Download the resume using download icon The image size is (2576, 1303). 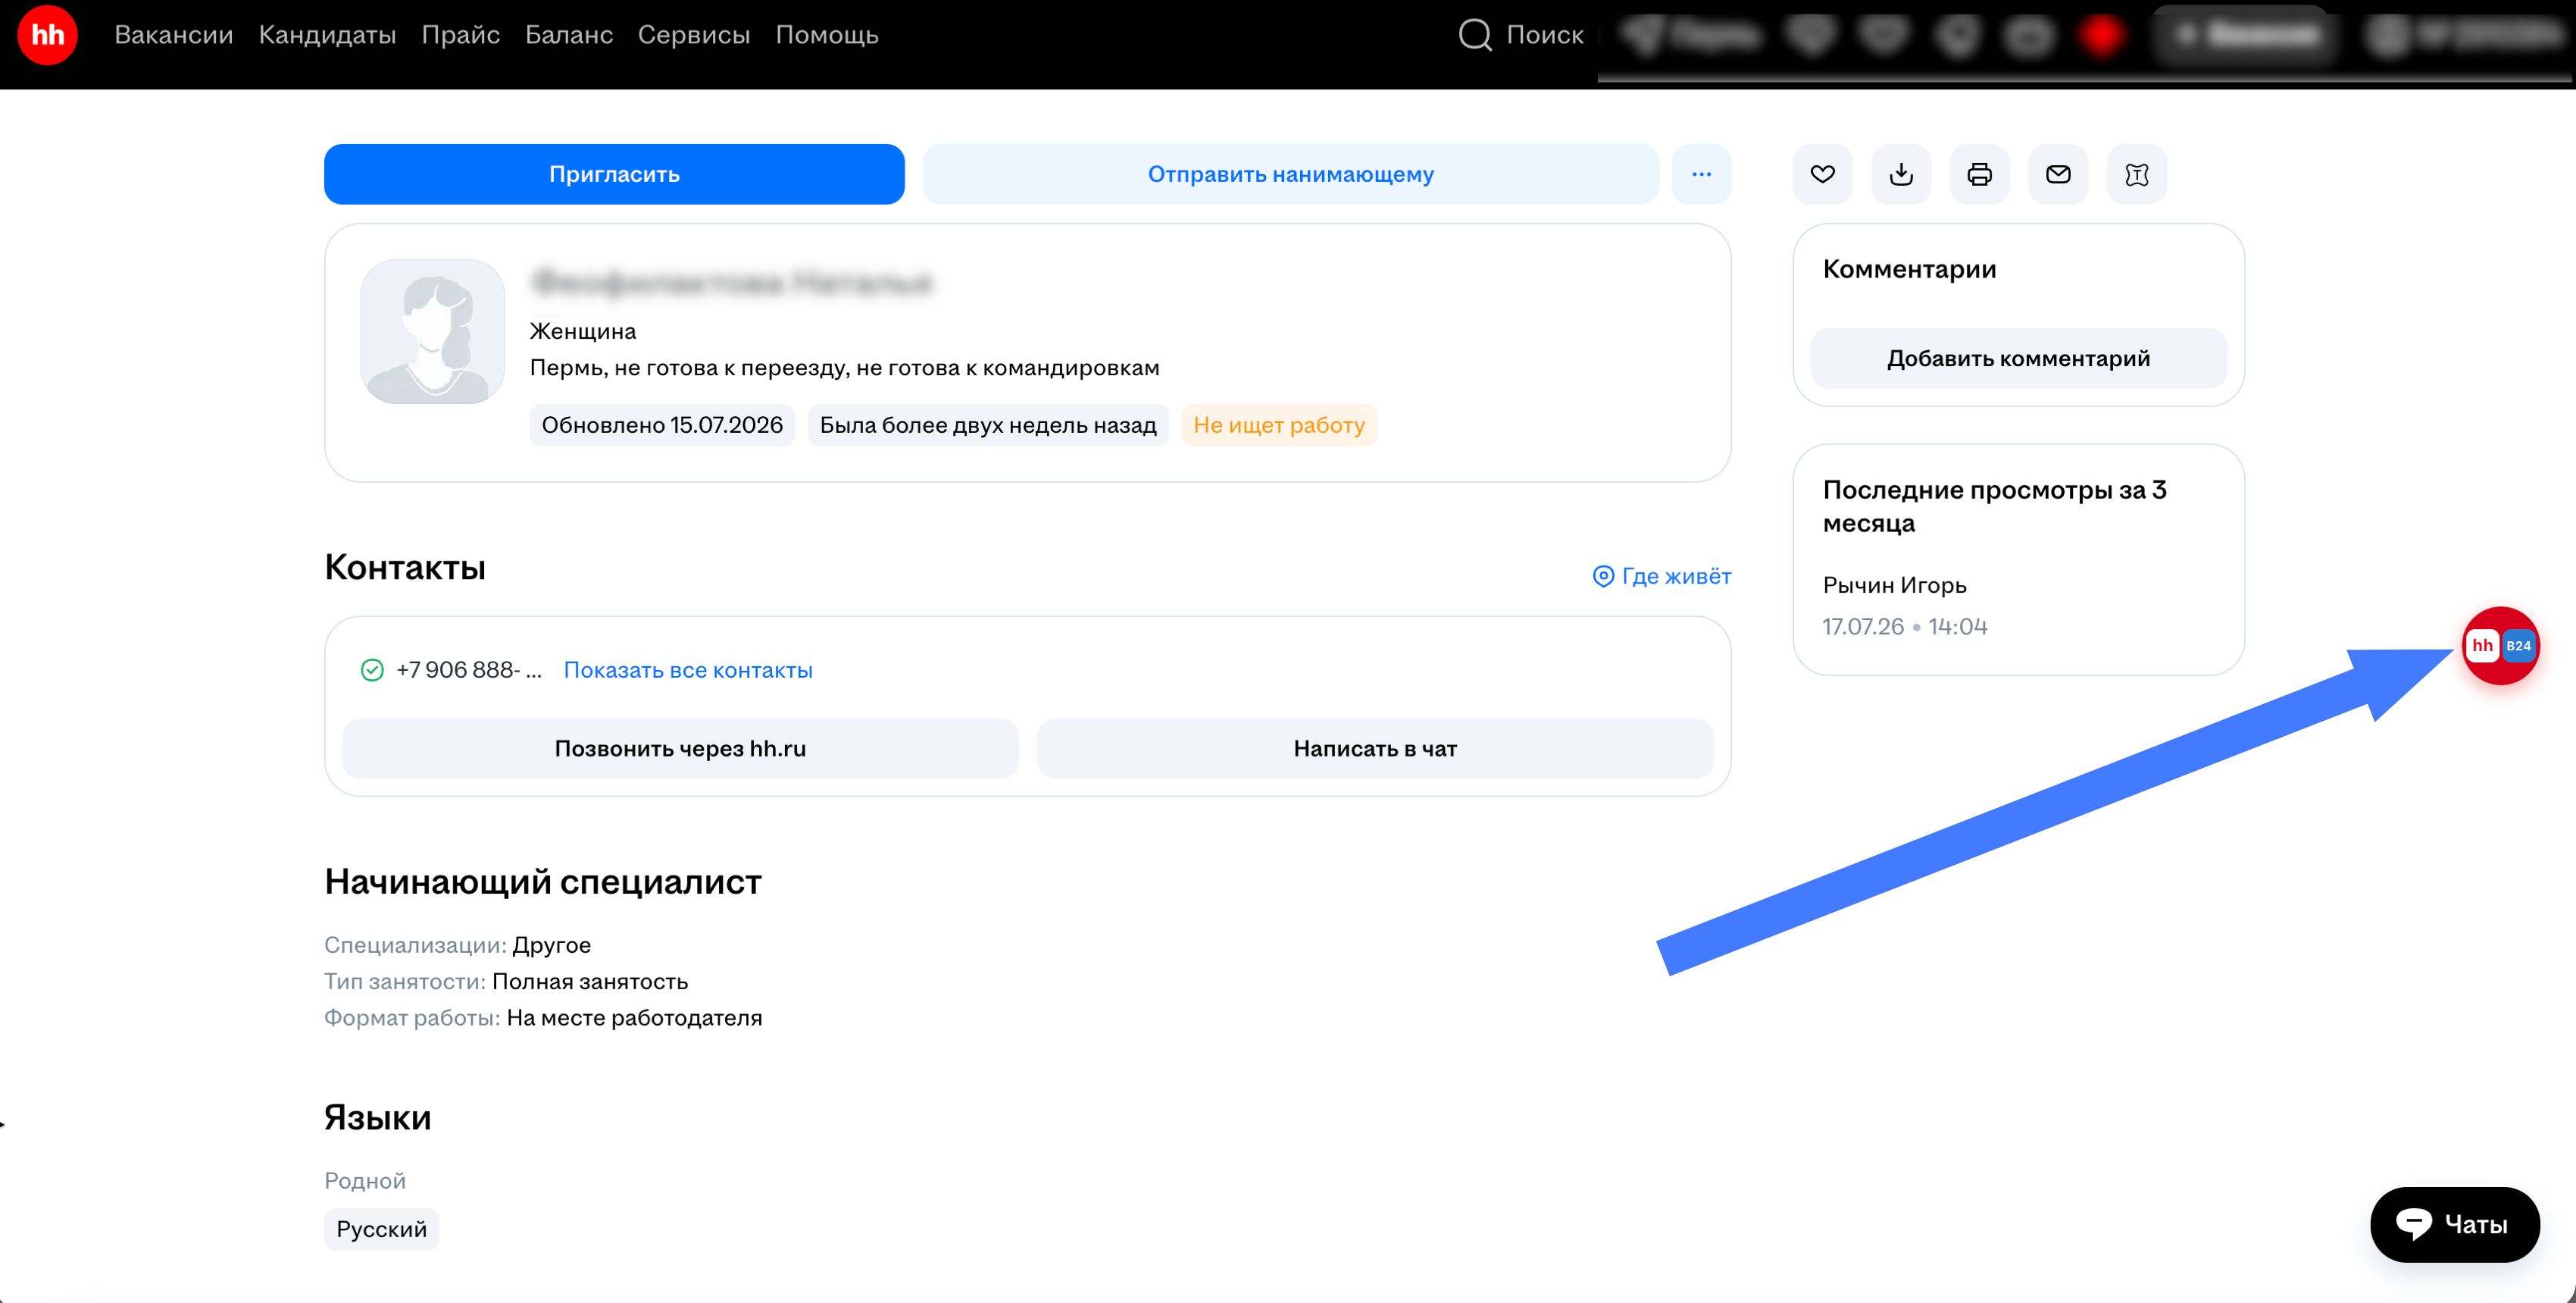click(x=1900, y=174)
